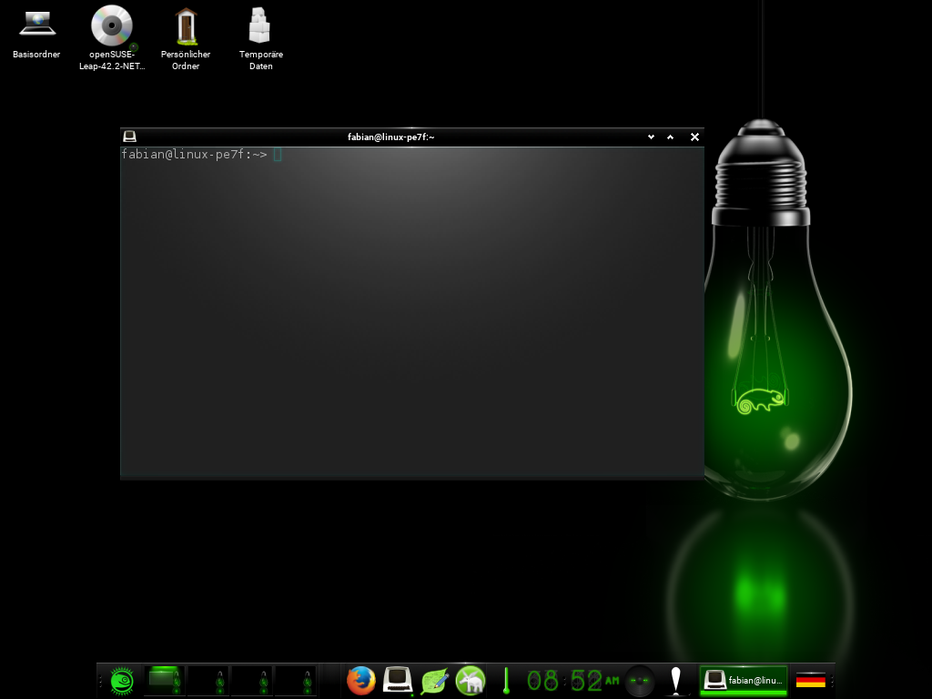Screen dimensions: 932x699
Task: Open the Temporäre Daten desktop icon
Action: point(260,25)
